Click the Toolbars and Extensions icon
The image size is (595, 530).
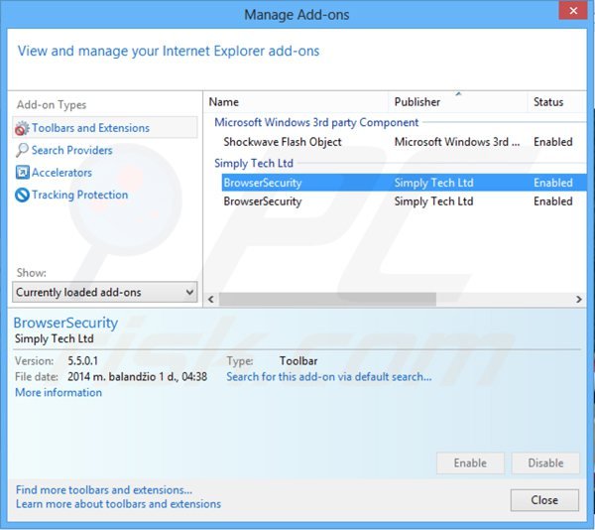[x=22, y=128]
